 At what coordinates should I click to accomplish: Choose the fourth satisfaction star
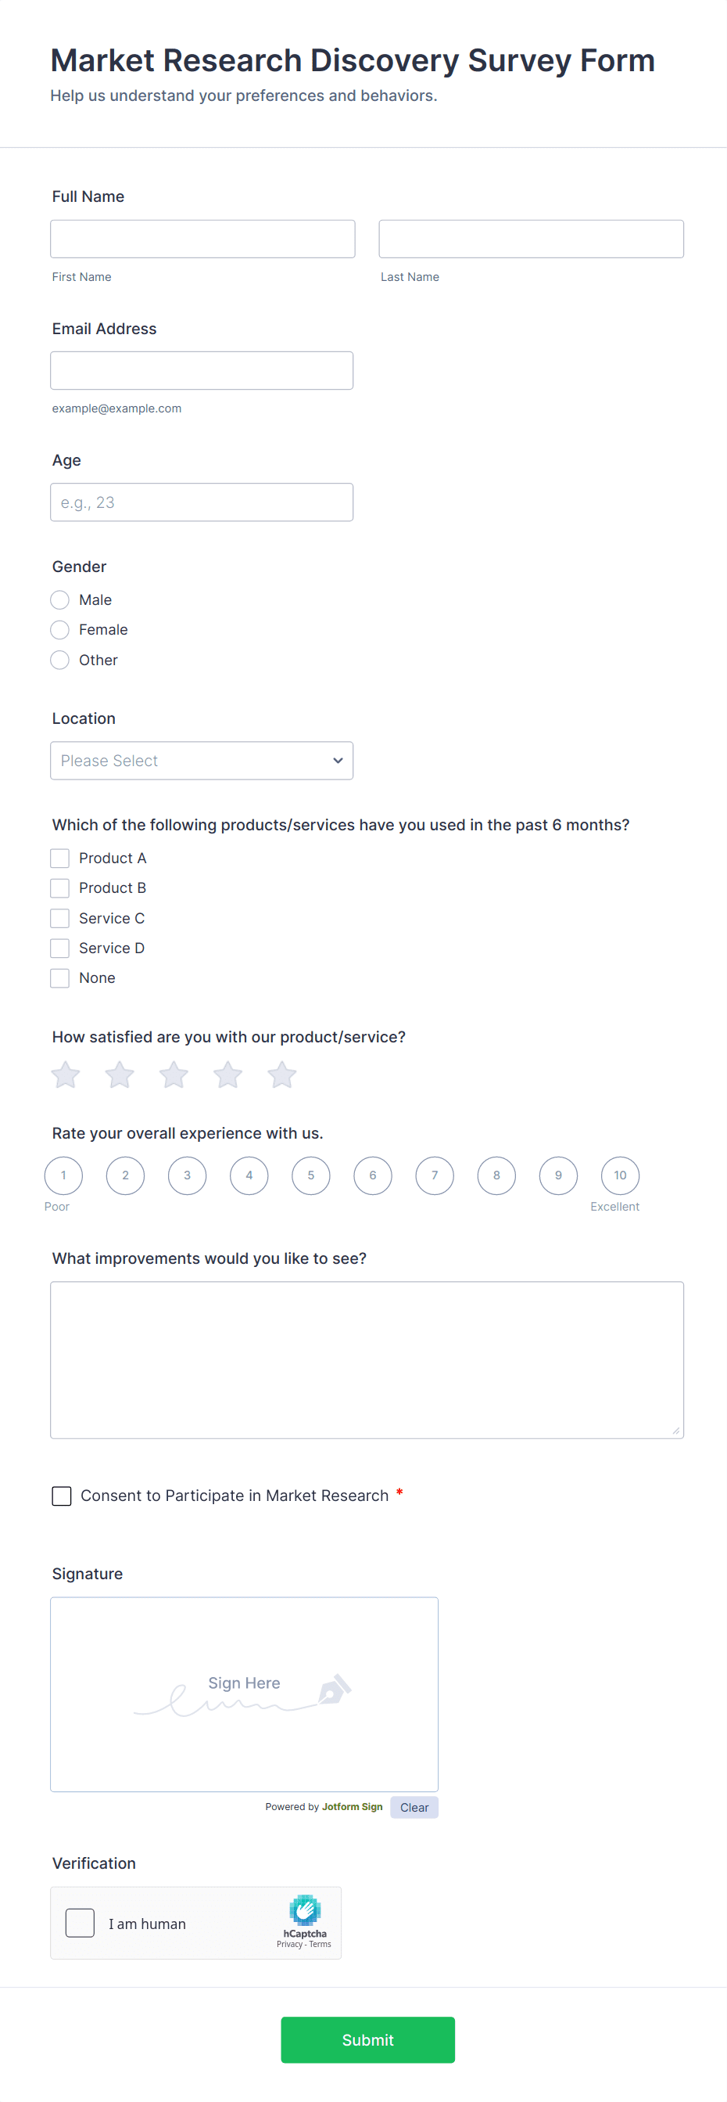228,1075
